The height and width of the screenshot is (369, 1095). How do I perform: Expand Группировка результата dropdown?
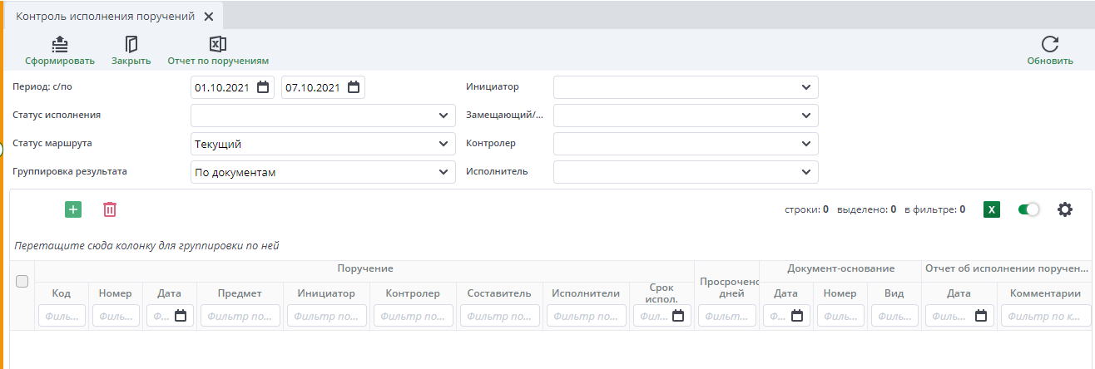(443, 172)
